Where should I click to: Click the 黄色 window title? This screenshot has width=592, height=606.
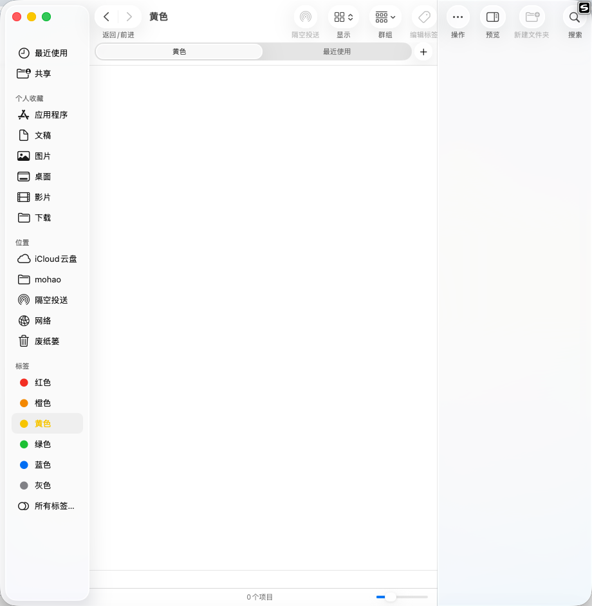coord(158,17)
